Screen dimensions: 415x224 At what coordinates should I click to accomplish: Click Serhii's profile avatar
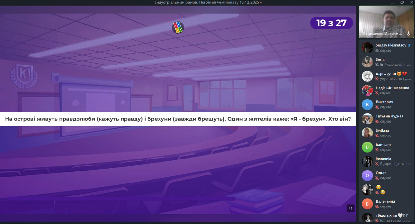[x=367, y=62]
